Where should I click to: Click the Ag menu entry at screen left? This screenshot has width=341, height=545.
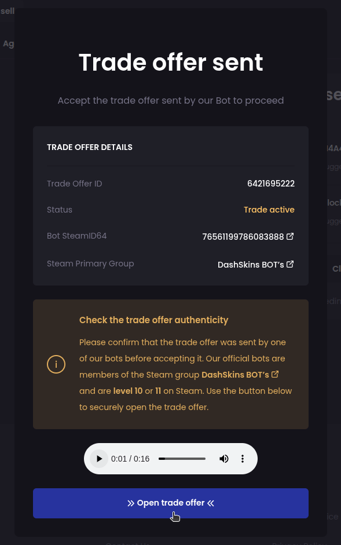8,43
